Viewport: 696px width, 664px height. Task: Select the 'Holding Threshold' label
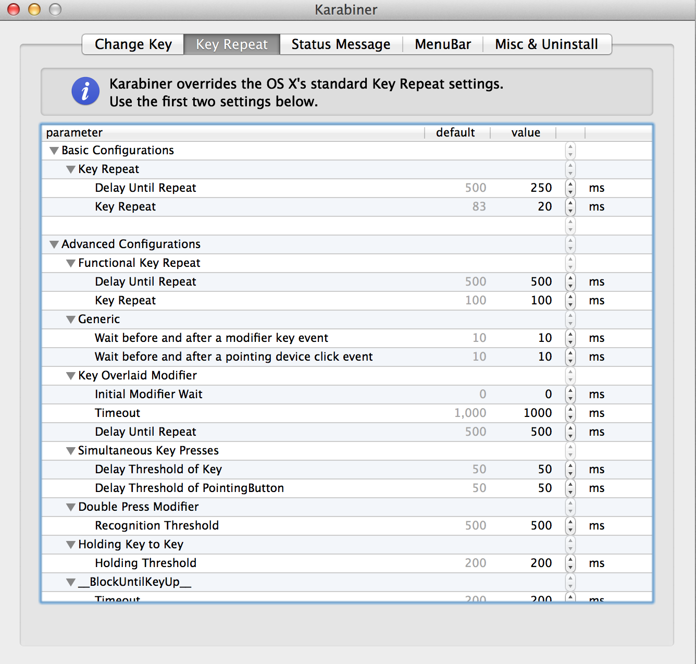(x=146, y=563)
